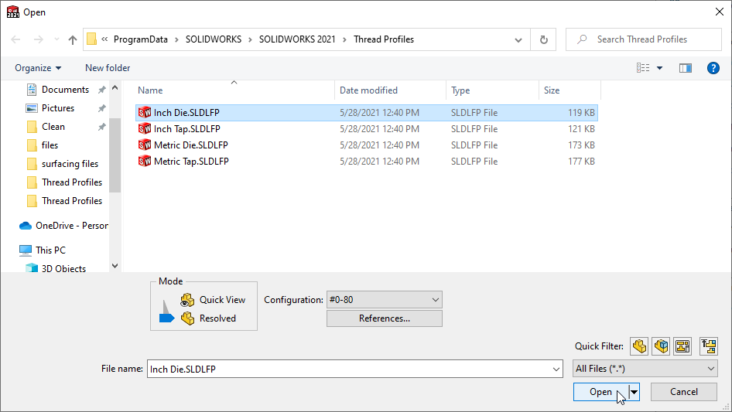732x412 pixels.
Task: Filter by drawings using the Quick Filter icon
Action: [x=682, y=346]
